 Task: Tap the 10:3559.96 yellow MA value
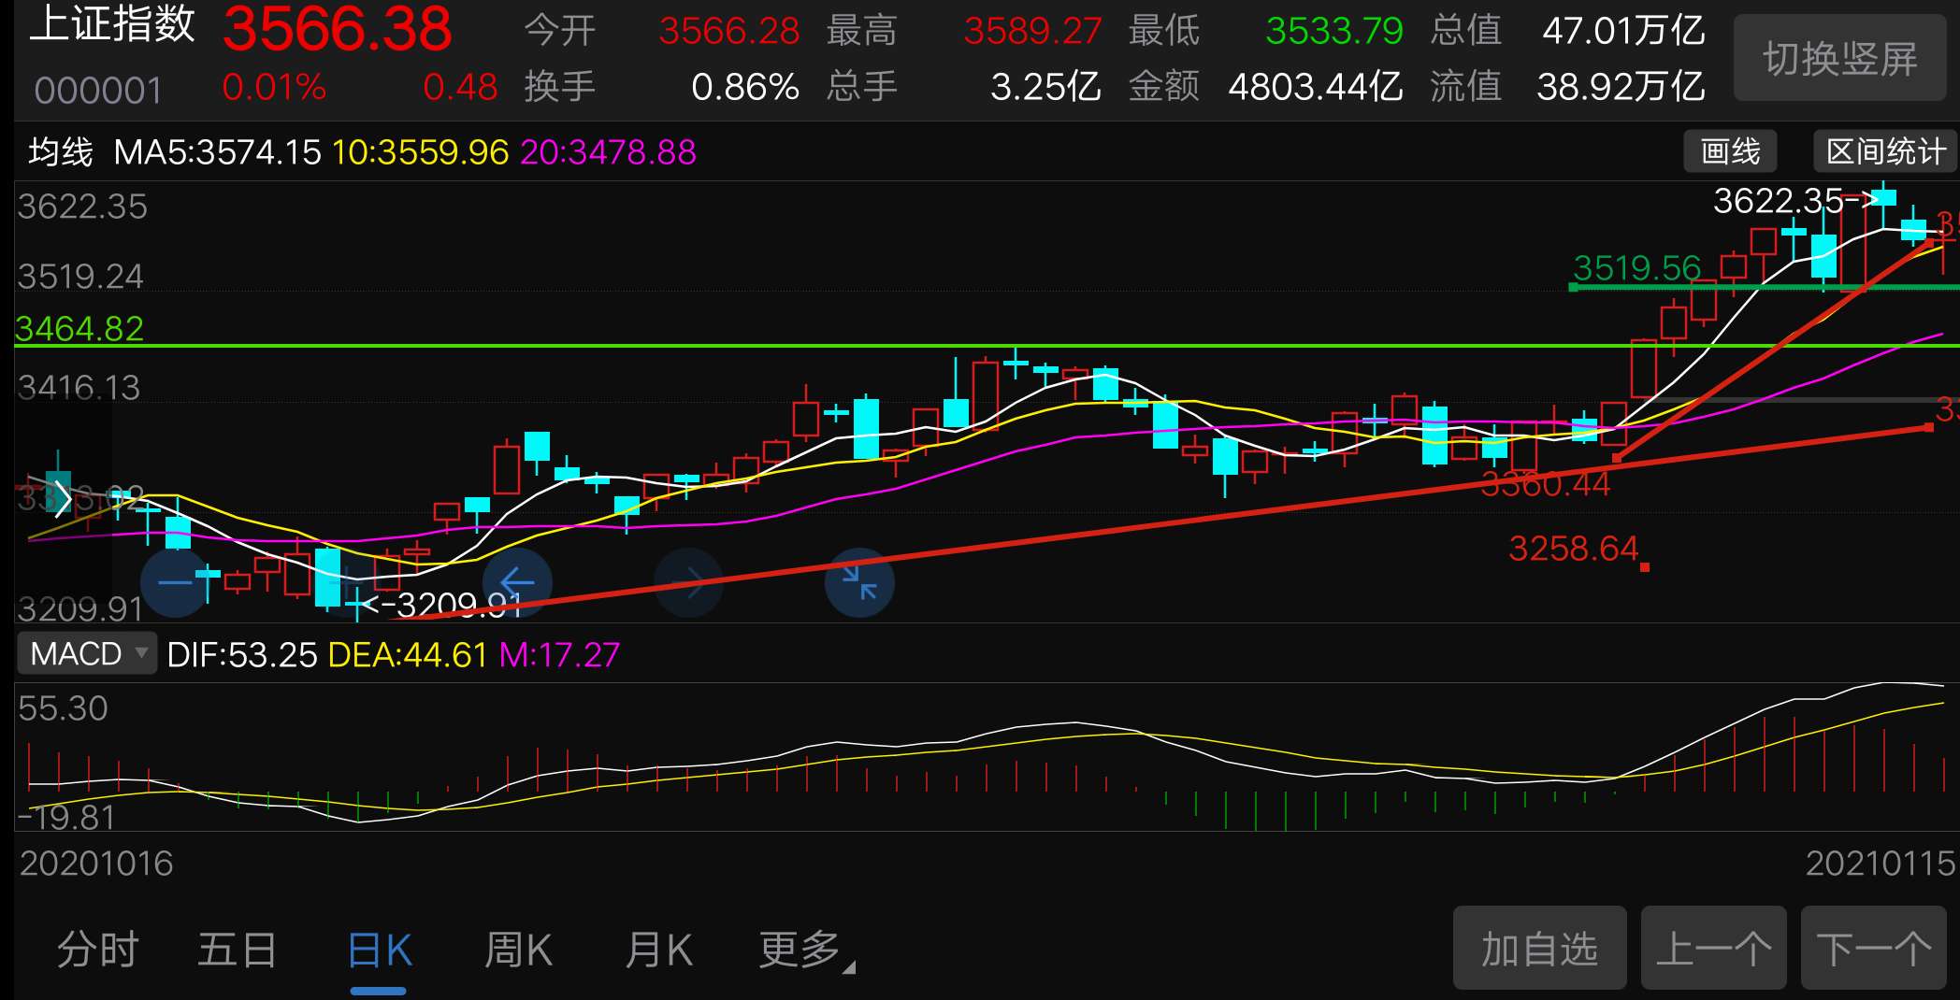click(x=421, y=151)
